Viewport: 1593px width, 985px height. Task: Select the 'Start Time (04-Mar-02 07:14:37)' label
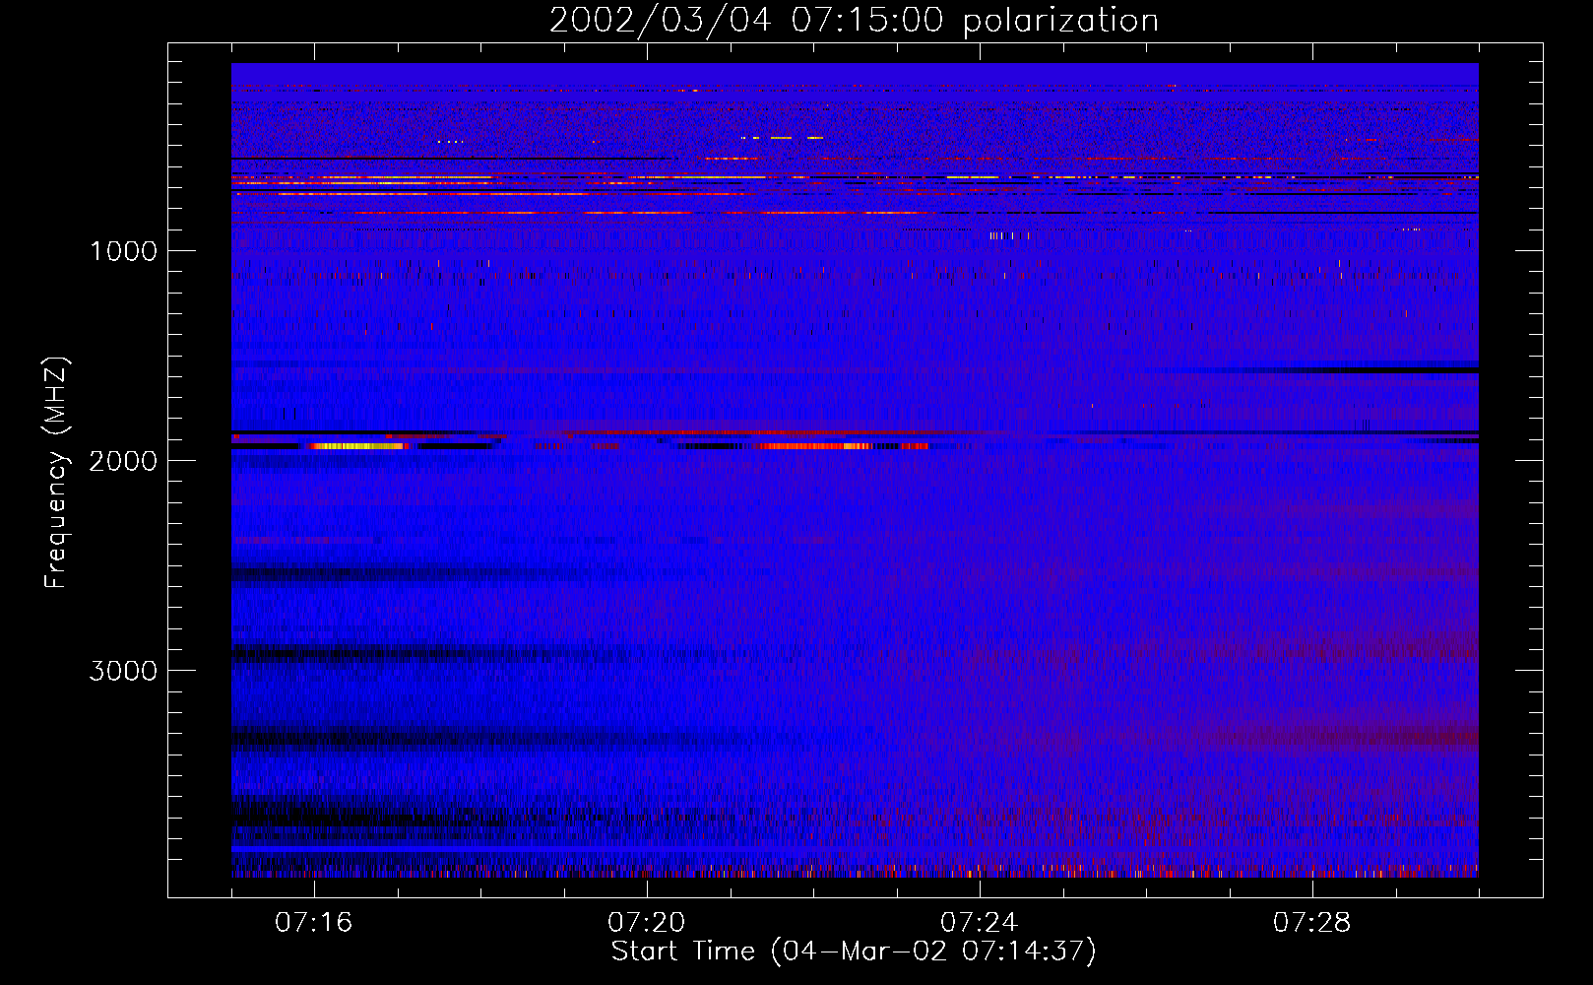pos(854,952)
